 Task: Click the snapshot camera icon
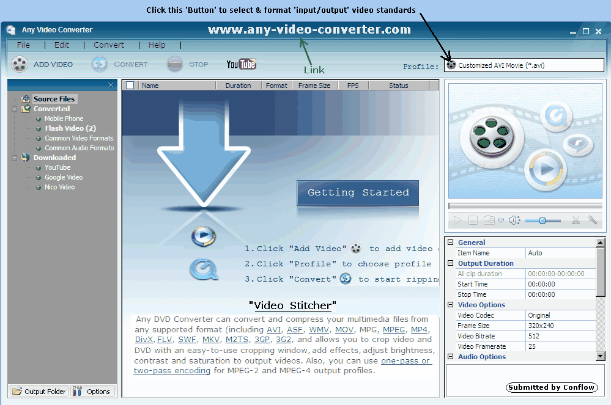[x=489, y=221]
